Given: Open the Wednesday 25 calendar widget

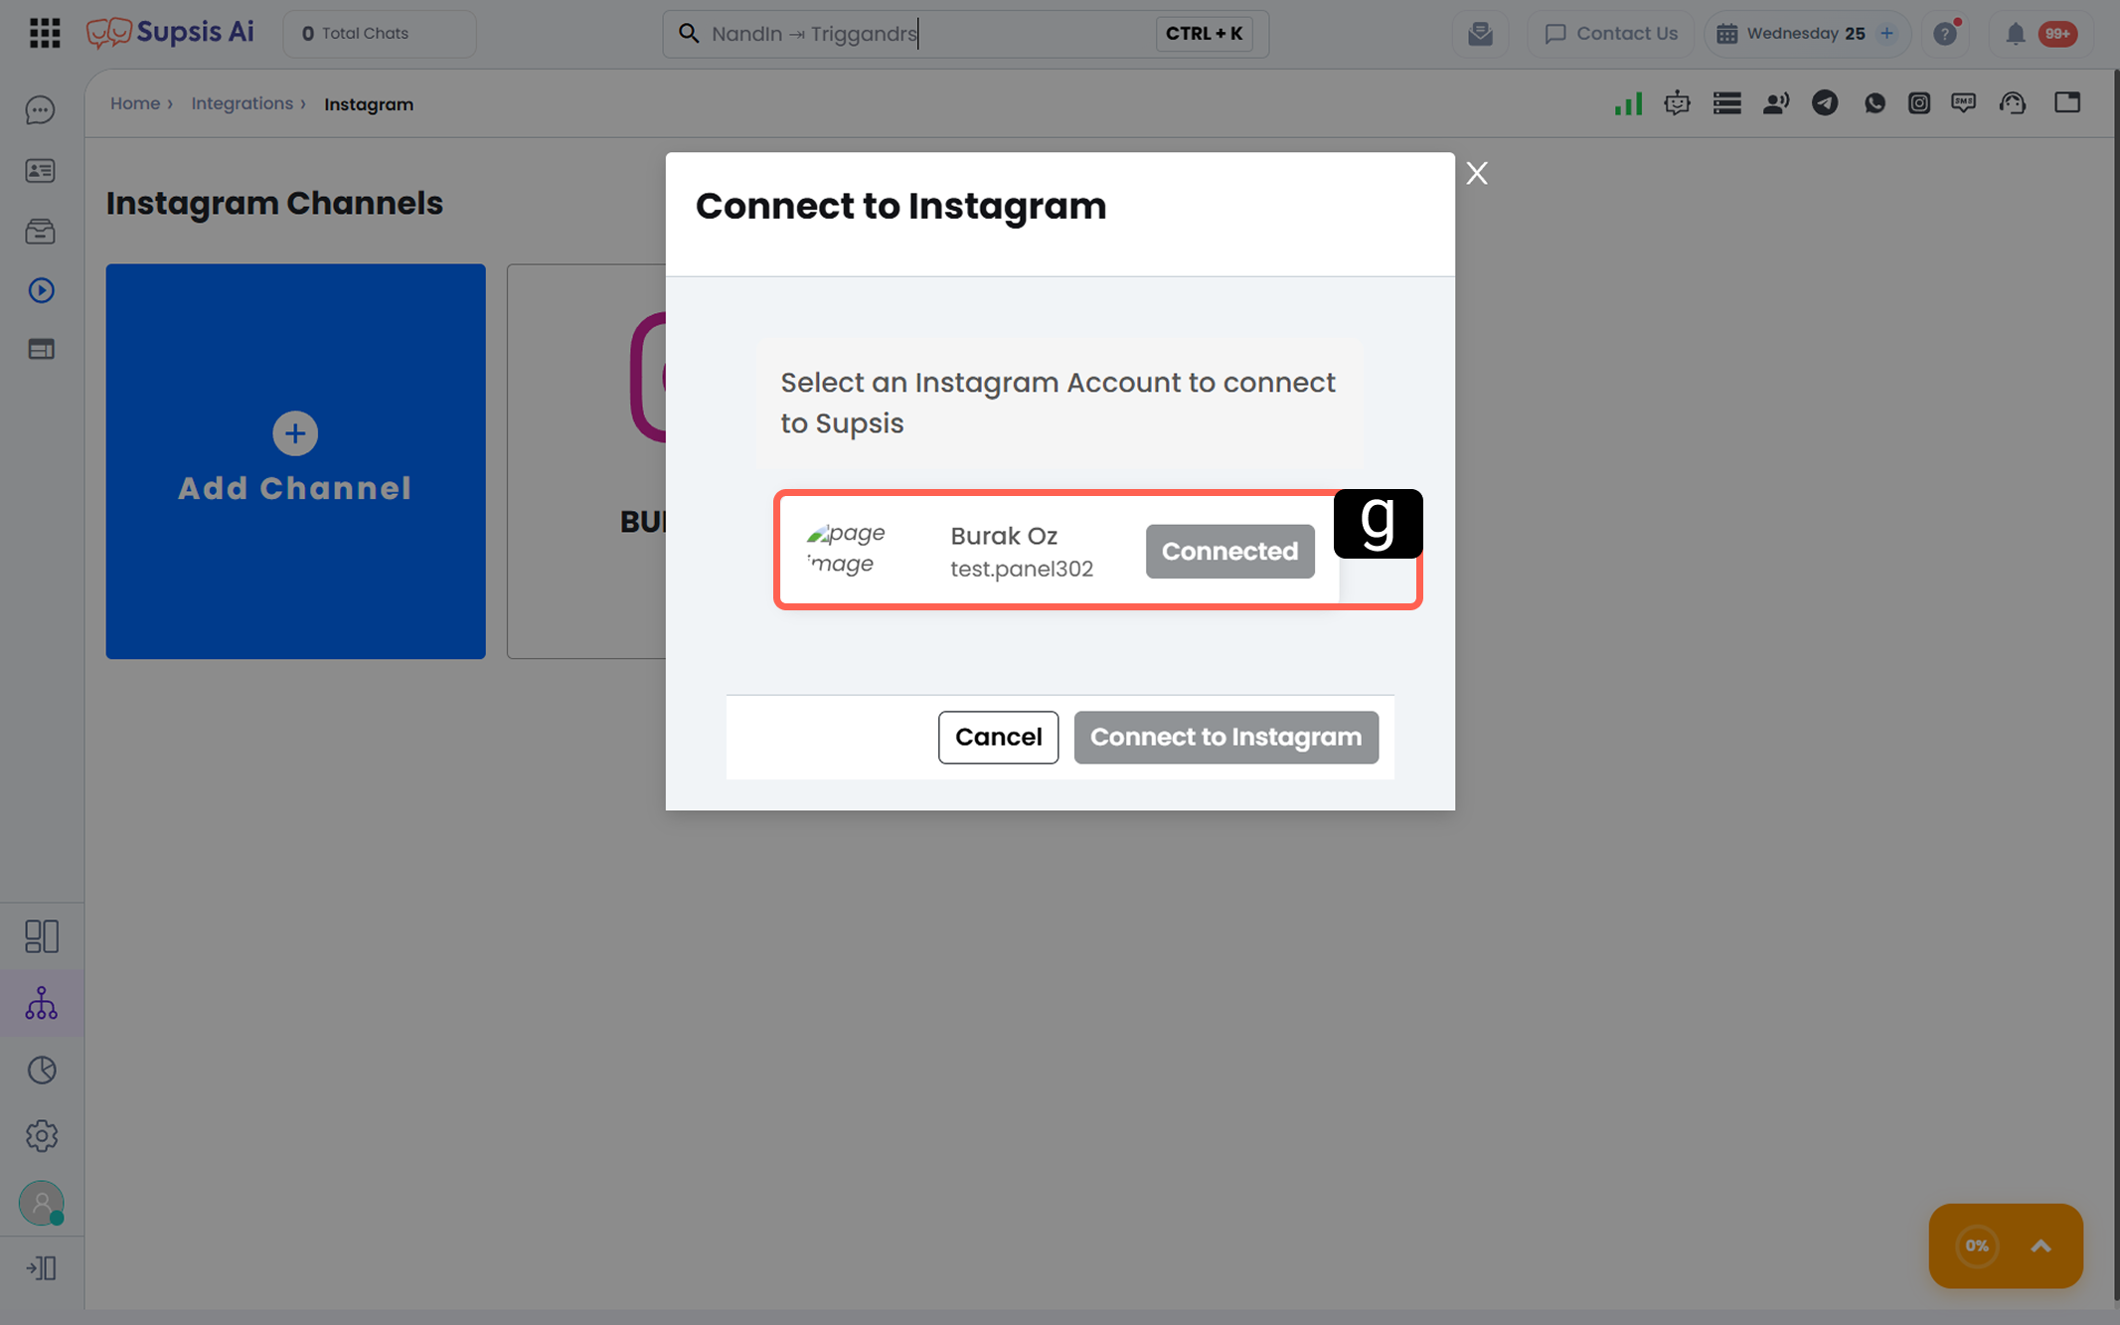Looking at the screenshot, I should pyautogui.click(x=1806, y=34).
